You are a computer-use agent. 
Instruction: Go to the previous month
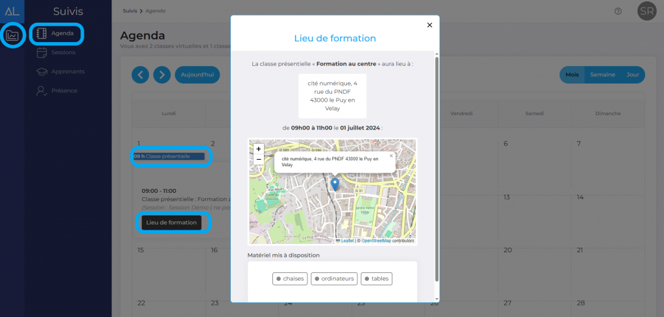[x=140, y=75]
